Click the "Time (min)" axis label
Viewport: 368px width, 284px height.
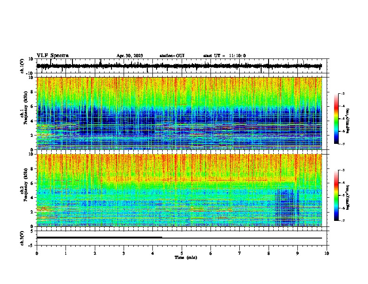[186, 258]
